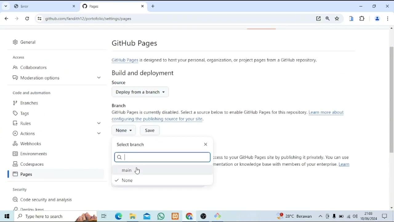Open Chrome three-dot menu
The image size is (394, 222).
click(x=388, y=18)
